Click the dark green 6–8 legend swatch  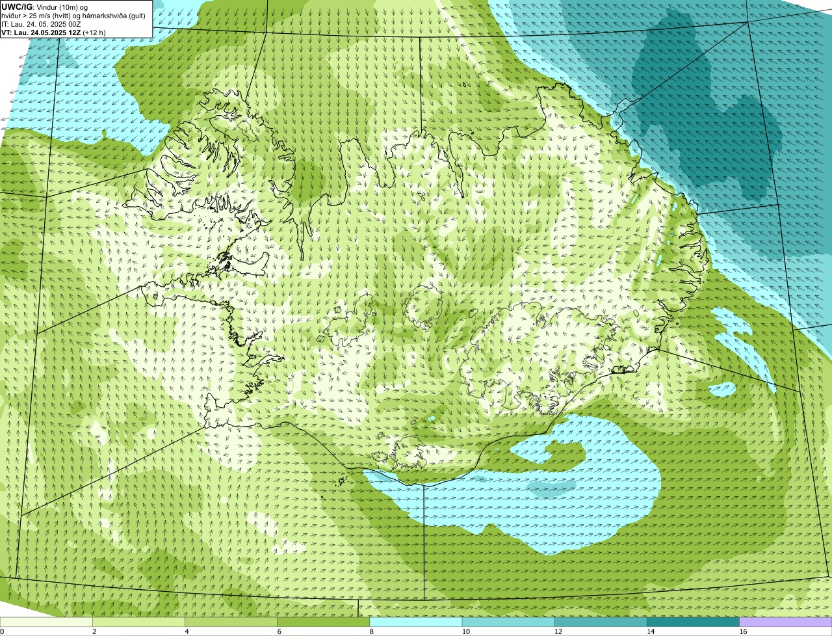[x=324, y=622]
